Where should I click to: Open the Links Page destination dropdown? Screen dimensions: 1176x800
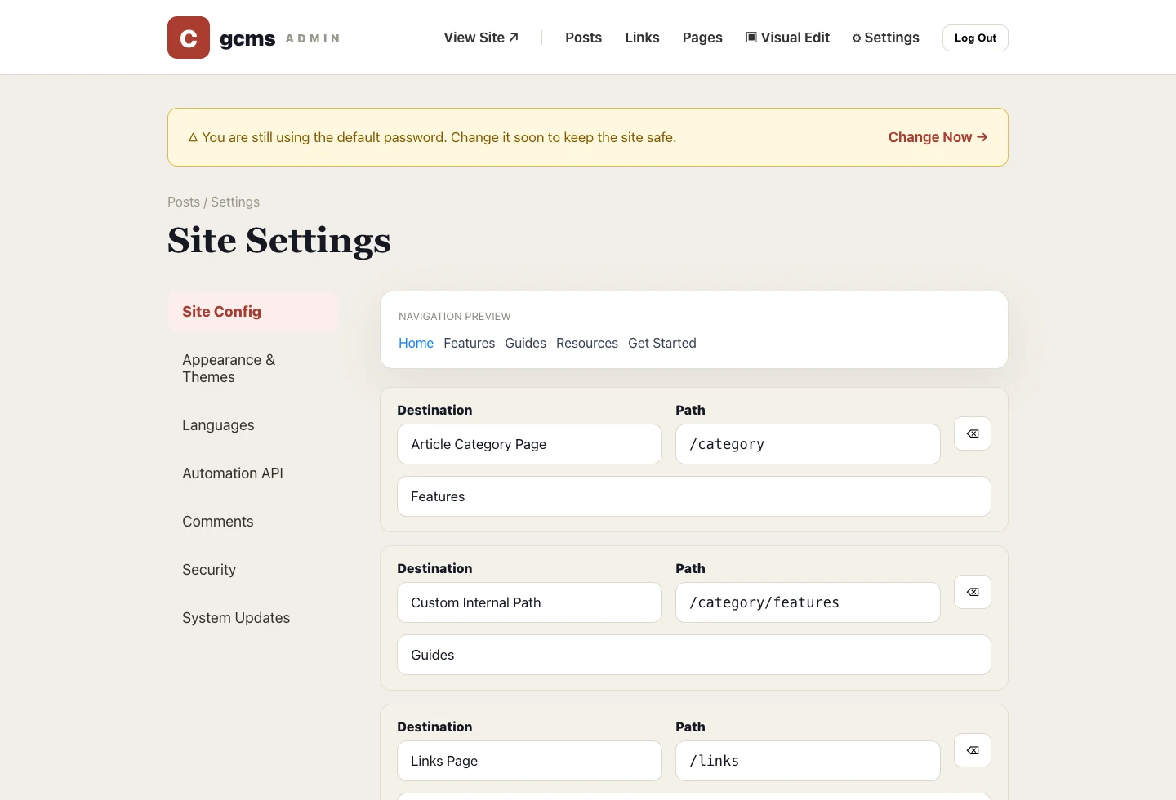(x=529, y=761)
